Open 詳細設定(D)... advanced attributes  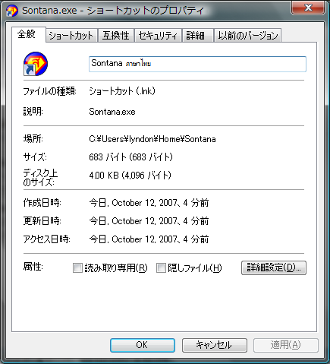tap(274, 267)
